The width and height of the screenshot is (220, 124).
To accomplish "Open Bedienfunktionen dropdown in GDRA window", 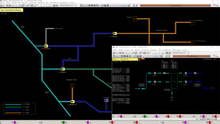I will (x=181, y=53).
